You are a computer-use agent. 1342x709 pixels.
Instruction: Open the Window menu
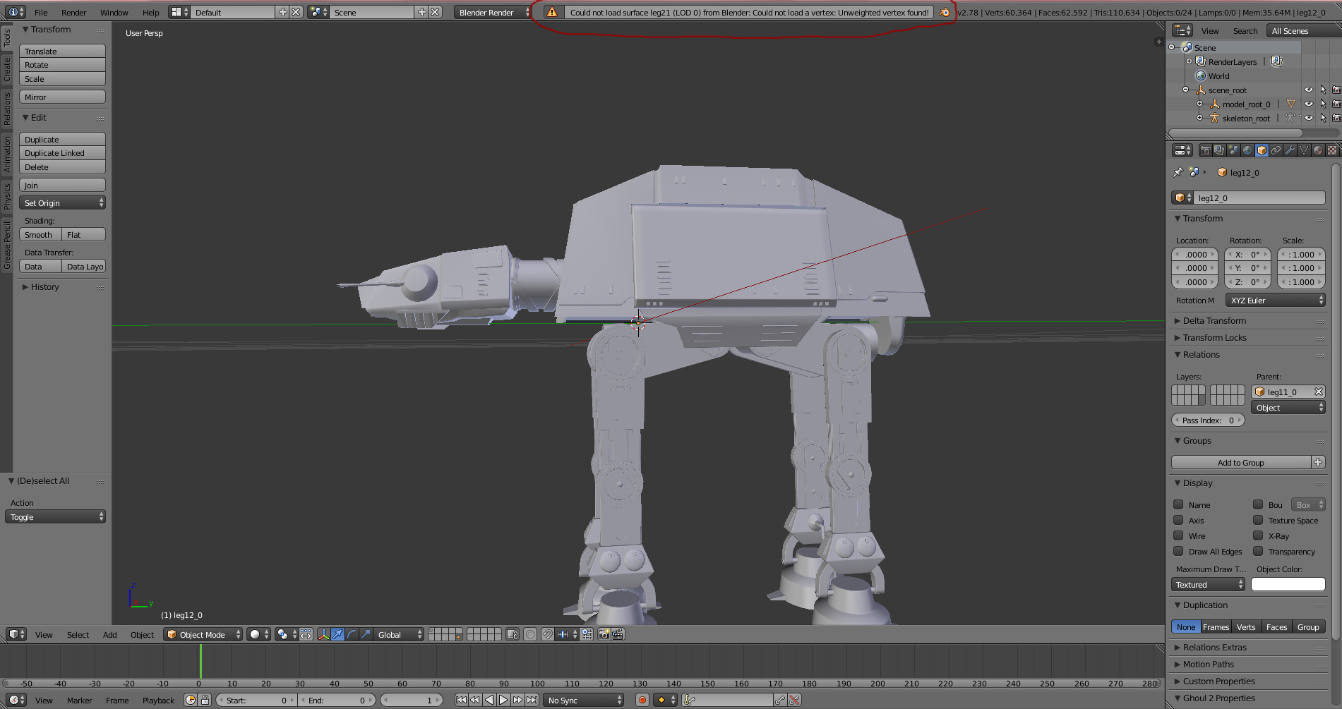(x=114, y=12)
